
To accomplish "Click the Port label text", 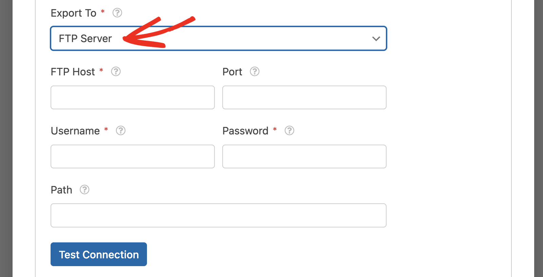I will pos(232,72).
